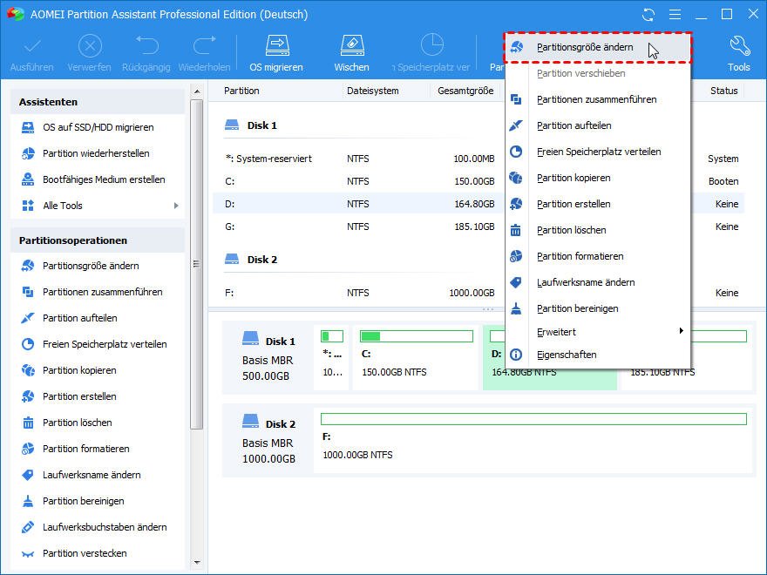The height and width of the screenshot is (575, 767).
Task: Click the Gesamtgröße column header
Action: [x=465, y=91]
